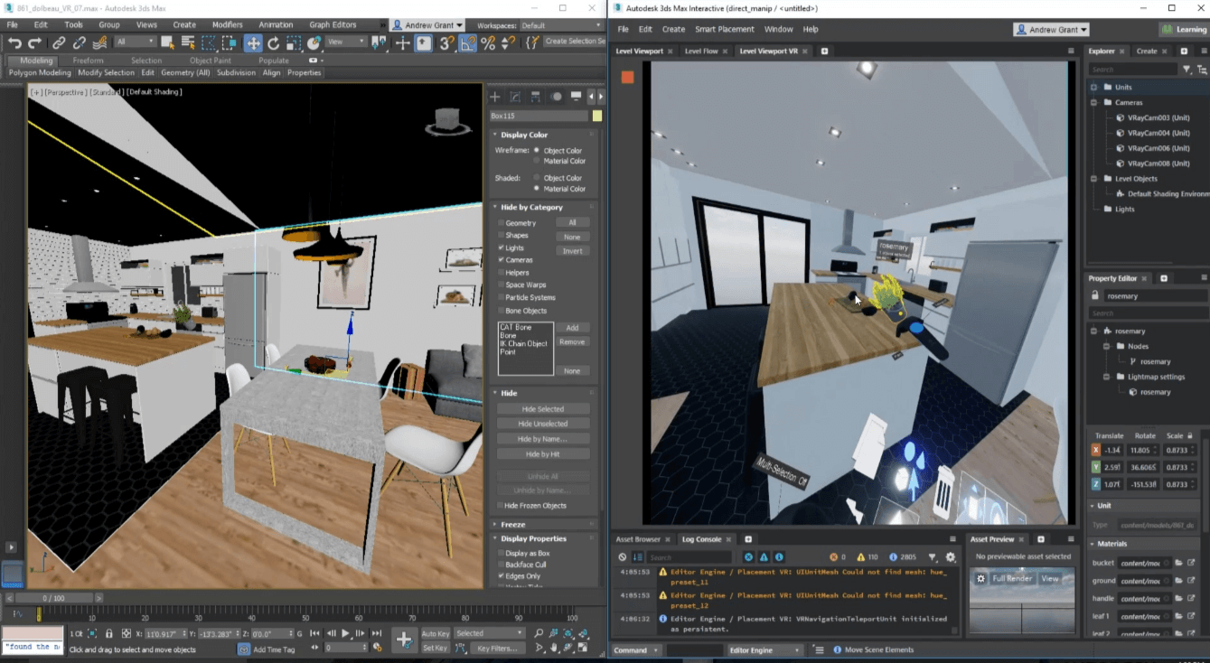Click the Auto Key button
The width and height of the screenshot is (1210, 663).
tap(435, 633)
